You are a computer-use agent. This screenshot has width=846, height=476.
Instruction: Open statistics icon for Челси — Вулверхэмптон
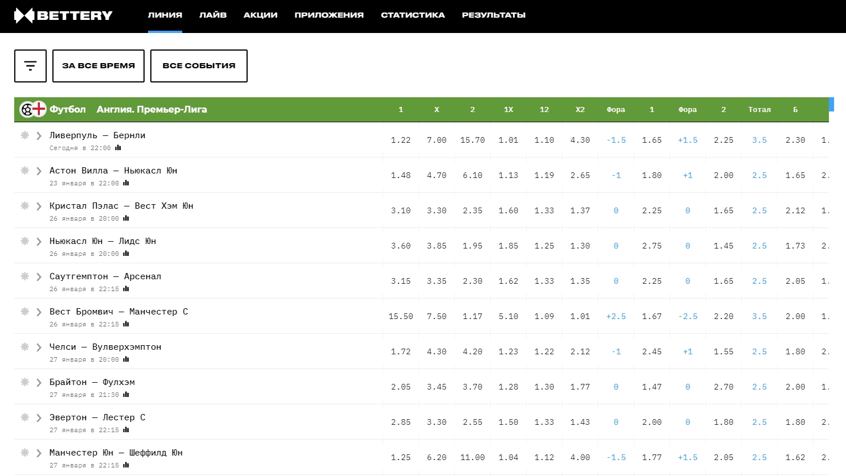tap(126, 359)
